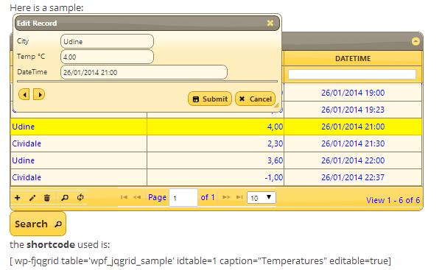Screen dimensions: 442x270
Task: Click date cell 26/01/2014 22:37
Action: click(x=353, y=177)
